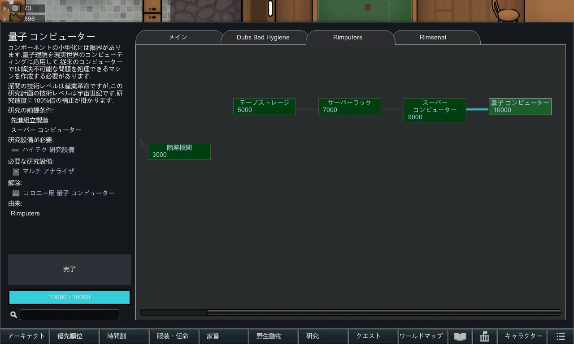Image resolution: width=574 pixels, height=344 pixels.
Task: Select the 階差機関 research node
Action: tap(179, 151)
